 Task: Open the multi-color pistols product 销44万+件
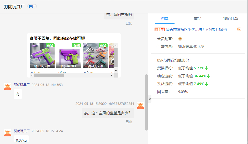point(95,56)
